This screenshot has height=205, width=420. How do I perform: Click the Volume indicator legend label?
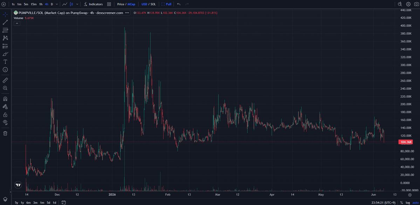click(x=19, y=18)
